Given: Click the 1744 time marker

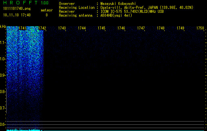Looking at the screenshot, I should 82,28.
